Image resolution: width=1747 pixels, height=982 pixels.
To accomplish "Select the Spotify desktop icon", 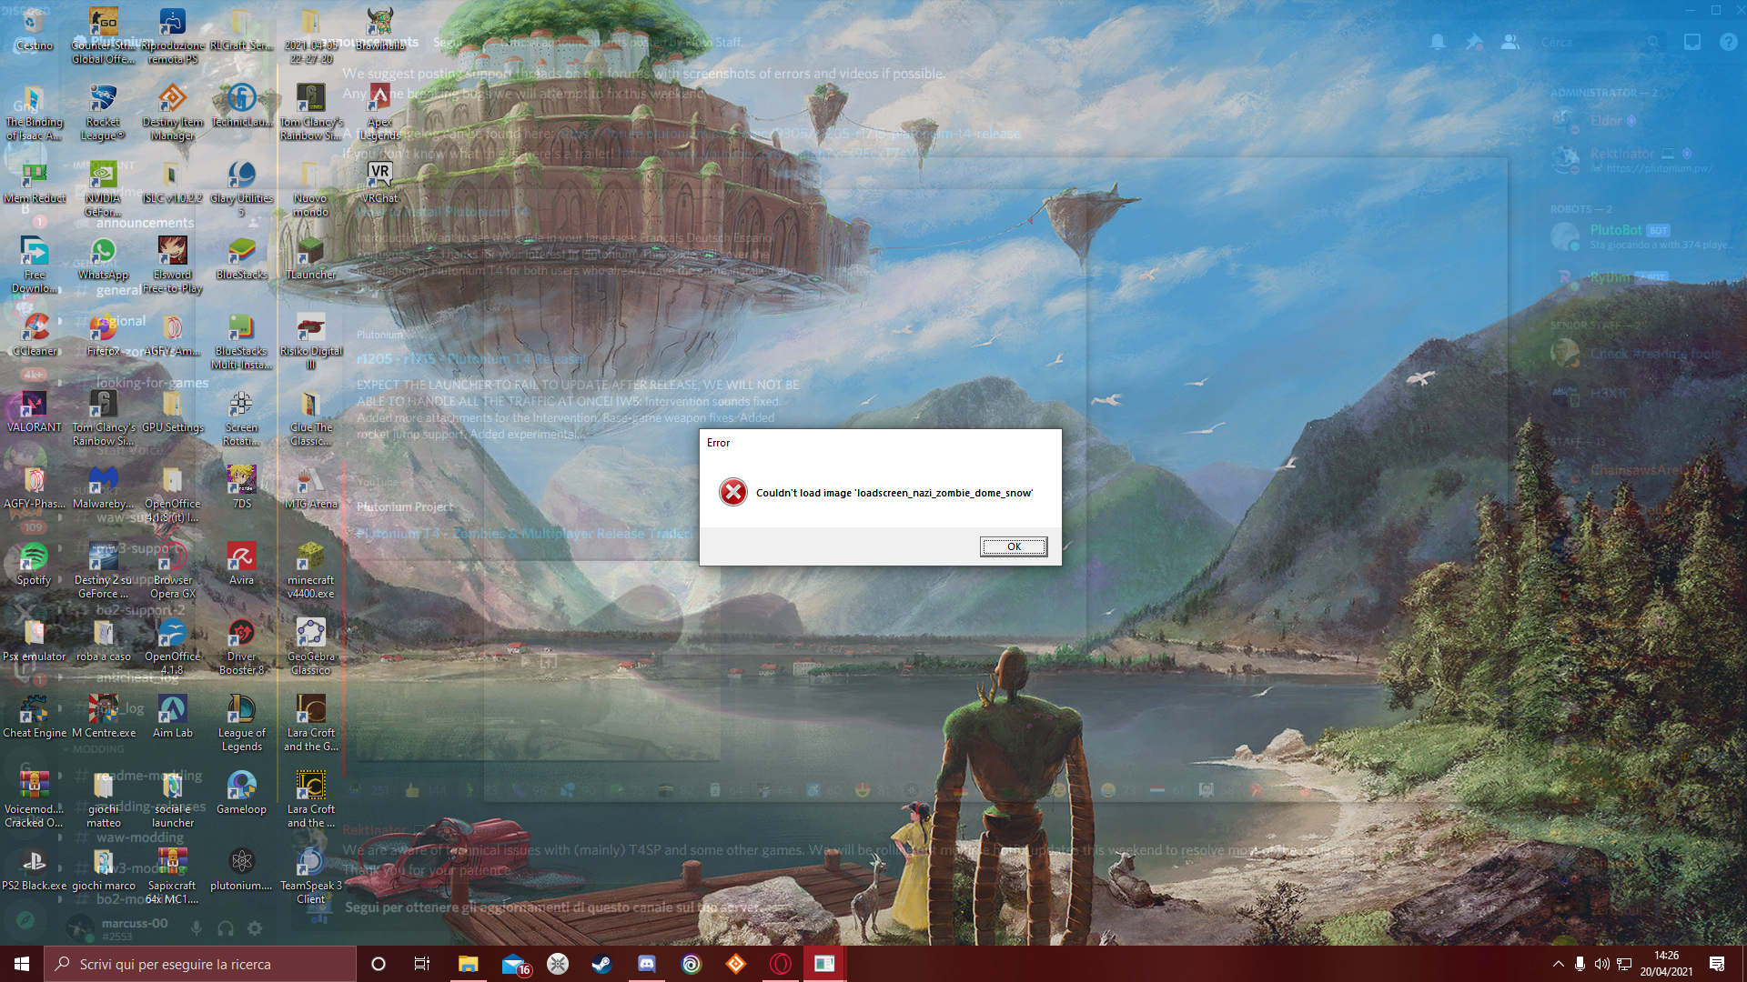I will pyautogui.click(x=34, y=564).
